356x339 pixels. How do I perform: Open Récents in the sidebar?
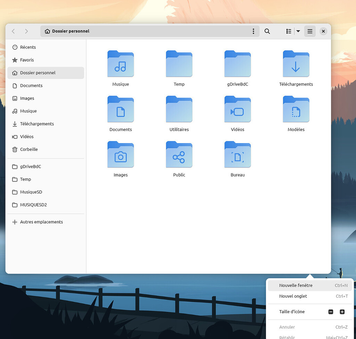click(x=28, y=47)
